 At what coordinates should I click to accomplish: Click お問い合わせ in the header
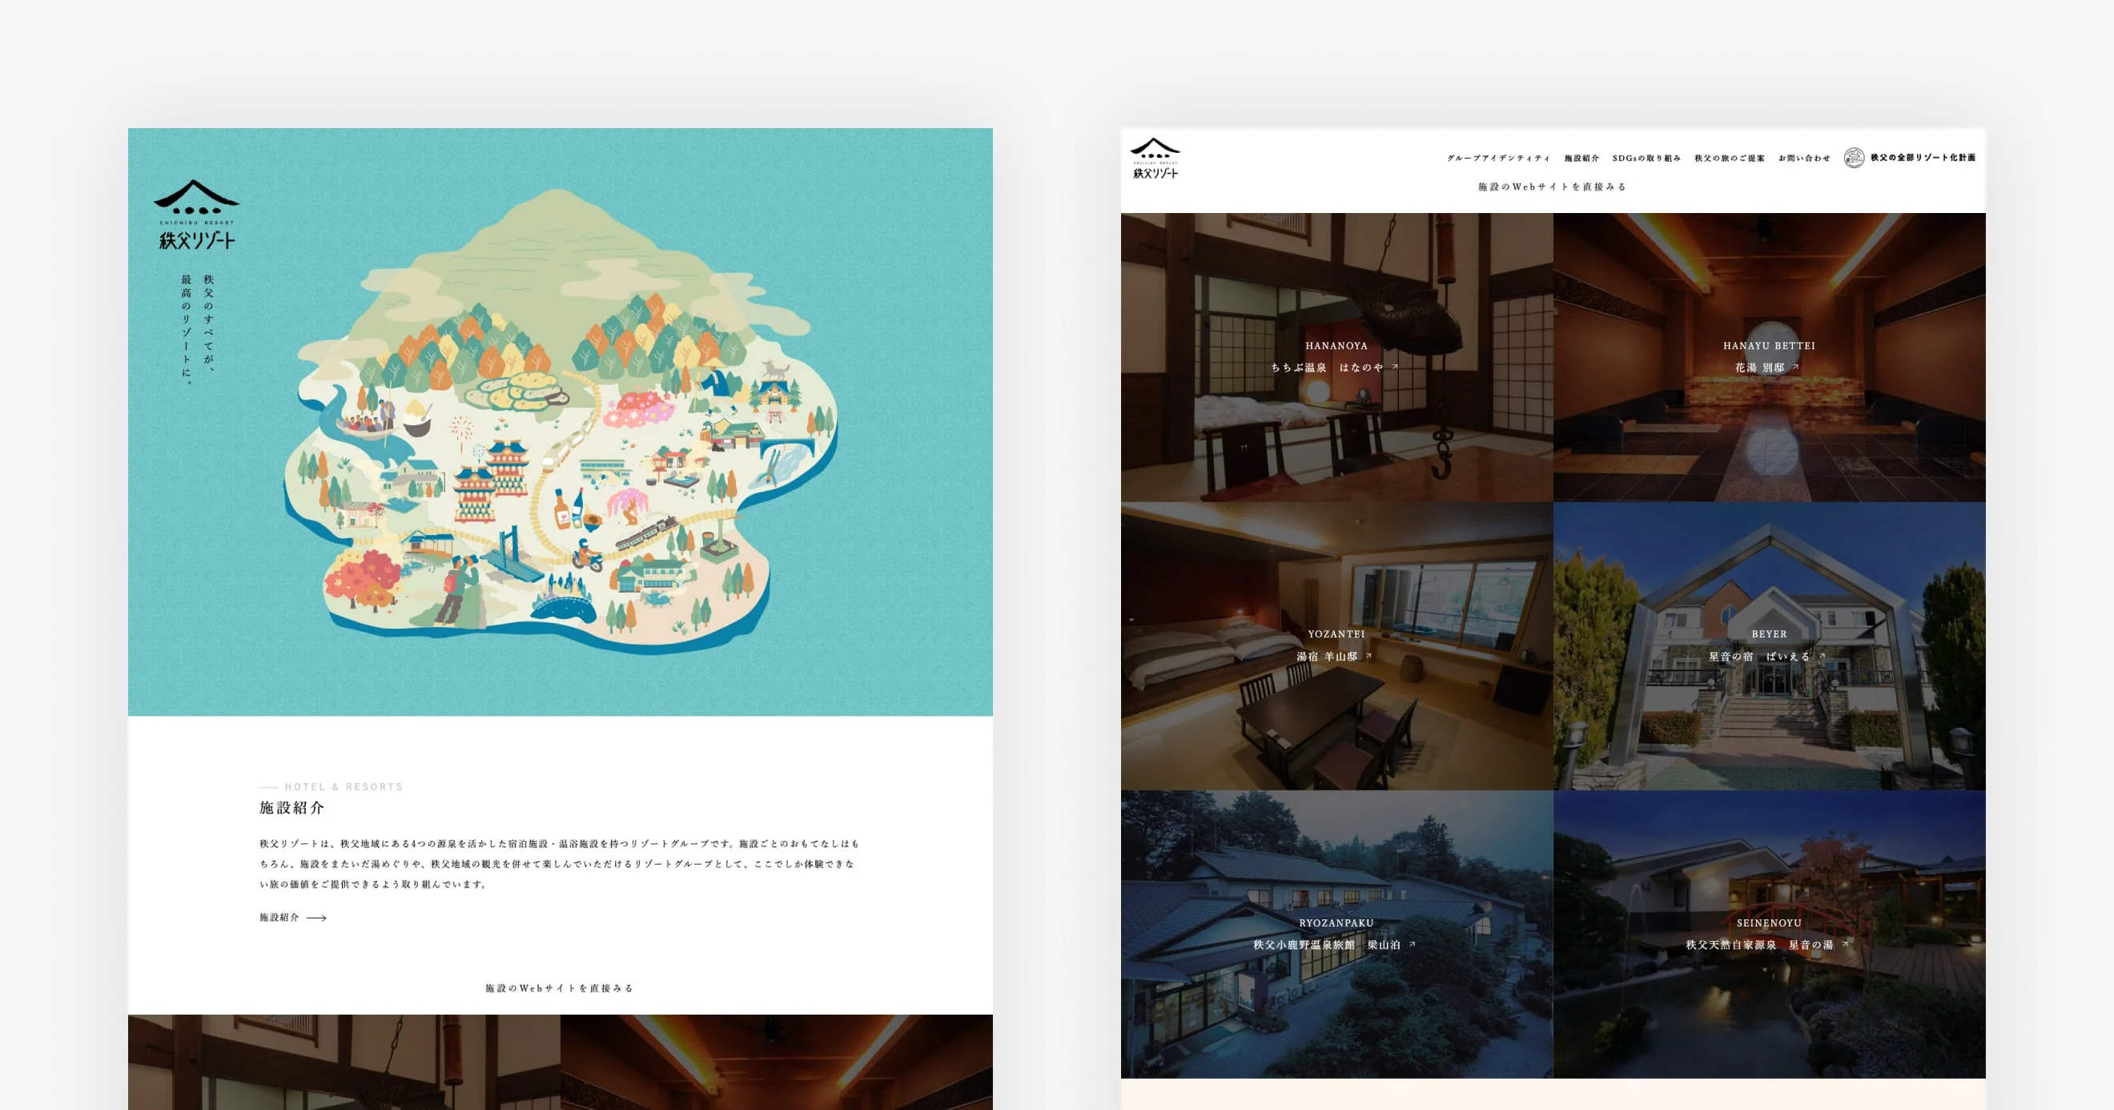1804,159
